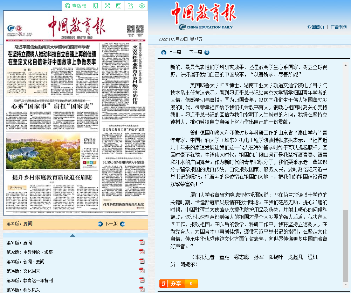Click the 查版权 copyright check button
Screen dimensions: 351x293
[76, 6]
